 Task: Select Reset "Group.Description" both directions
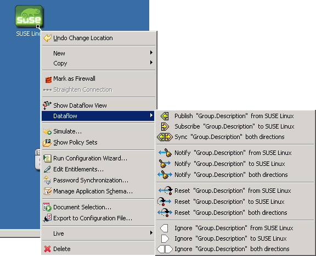click(x=235, y=213)
